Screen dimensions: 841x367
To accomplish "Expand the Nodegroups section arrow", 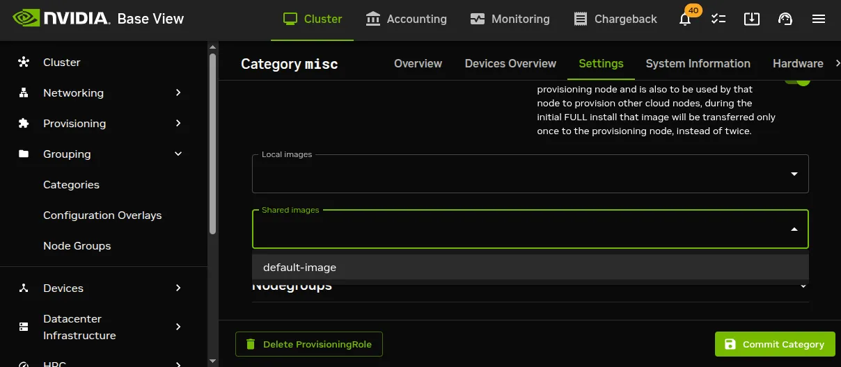I will 803,286.
